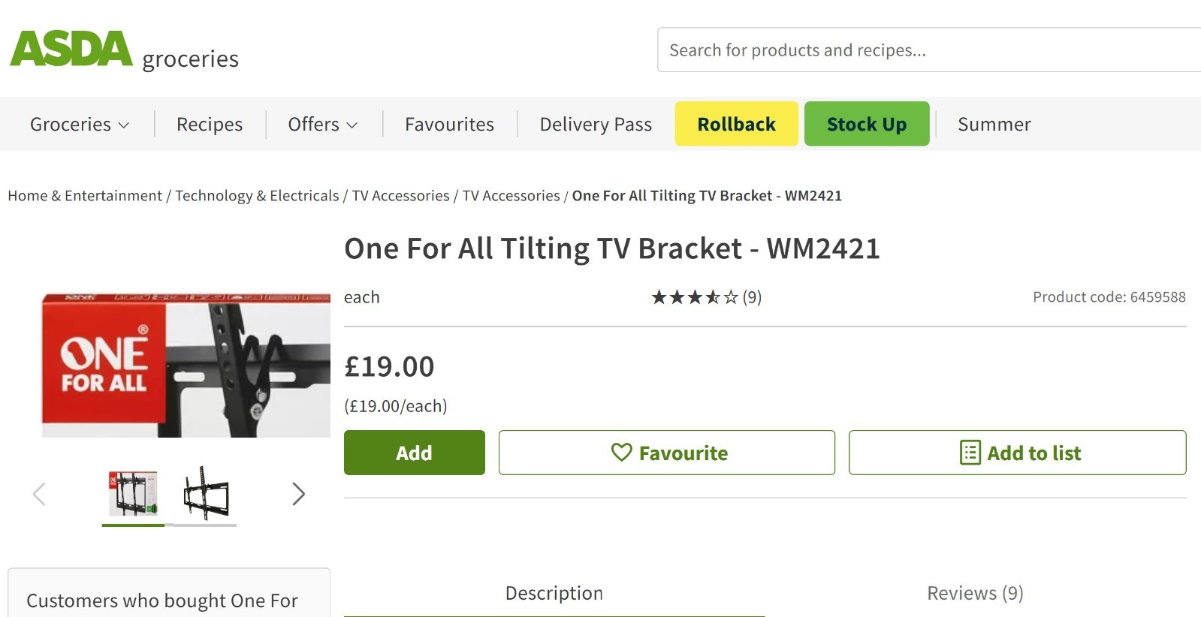1201x617 pixels.
Task: Add the TV bracket to trolley
Action: pyautogui.click(x=415, y=453)
